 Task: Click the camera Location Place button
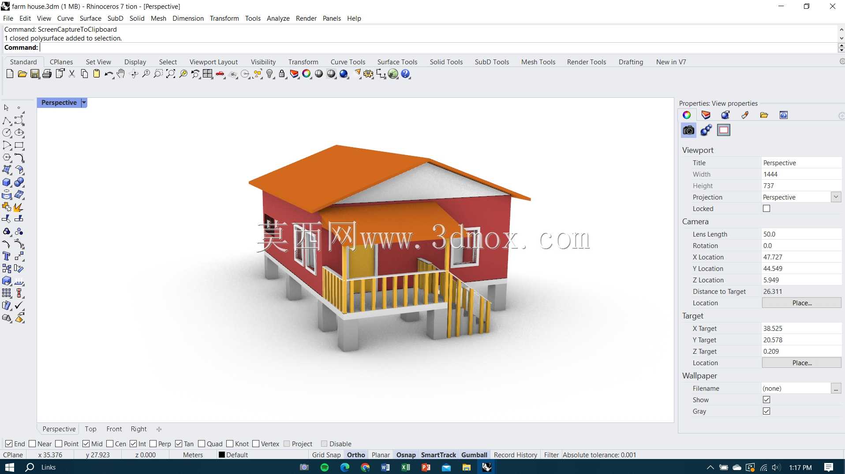[x=801, y=303]
